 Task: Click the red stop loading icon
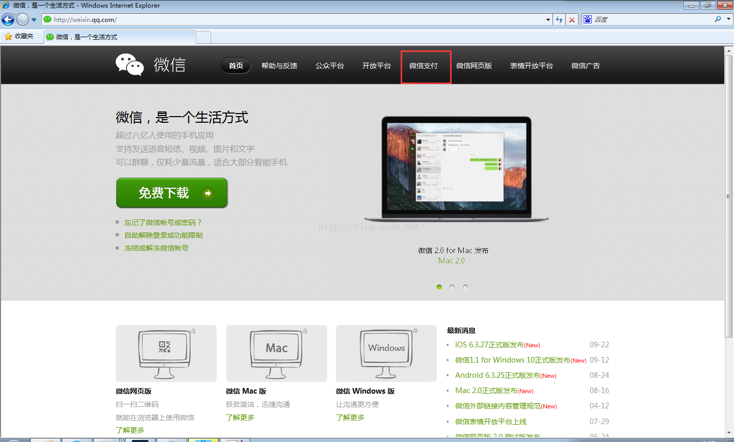(572, 20)
